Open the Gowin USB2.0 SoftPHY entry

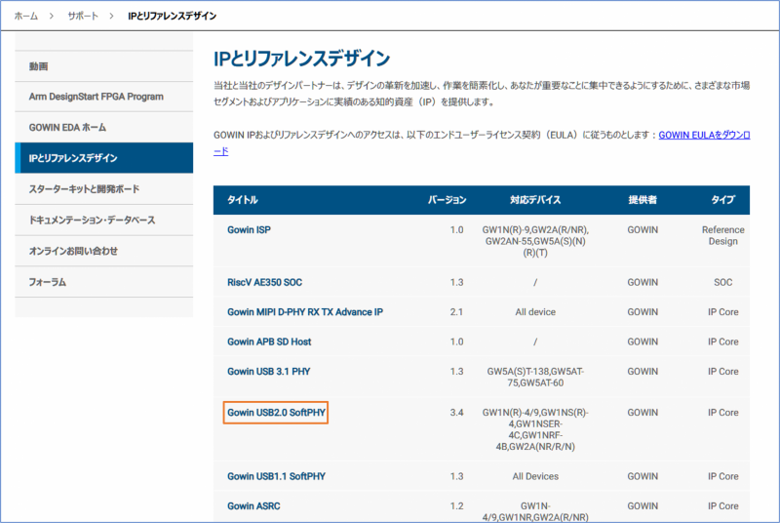click(x=276, y=413)
